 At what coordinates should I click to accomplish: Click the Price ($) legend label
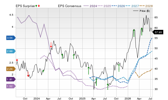tap(145, 11)
